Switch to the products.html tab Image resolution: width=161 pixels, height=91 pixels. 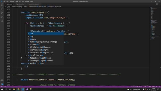click(20, 4)
